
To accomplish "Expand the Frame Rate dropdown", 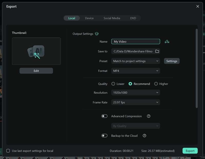I will 136,102.
